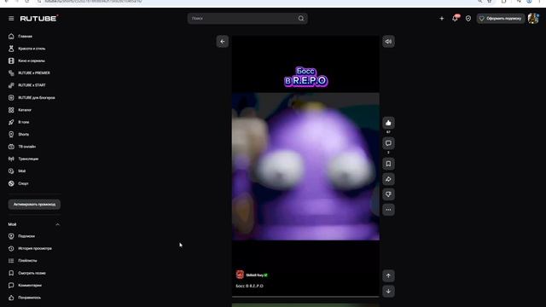Click the ТВ онлайн TV icon
The width and height of the screenshot is (546, 307).
[x=11, y=147]
